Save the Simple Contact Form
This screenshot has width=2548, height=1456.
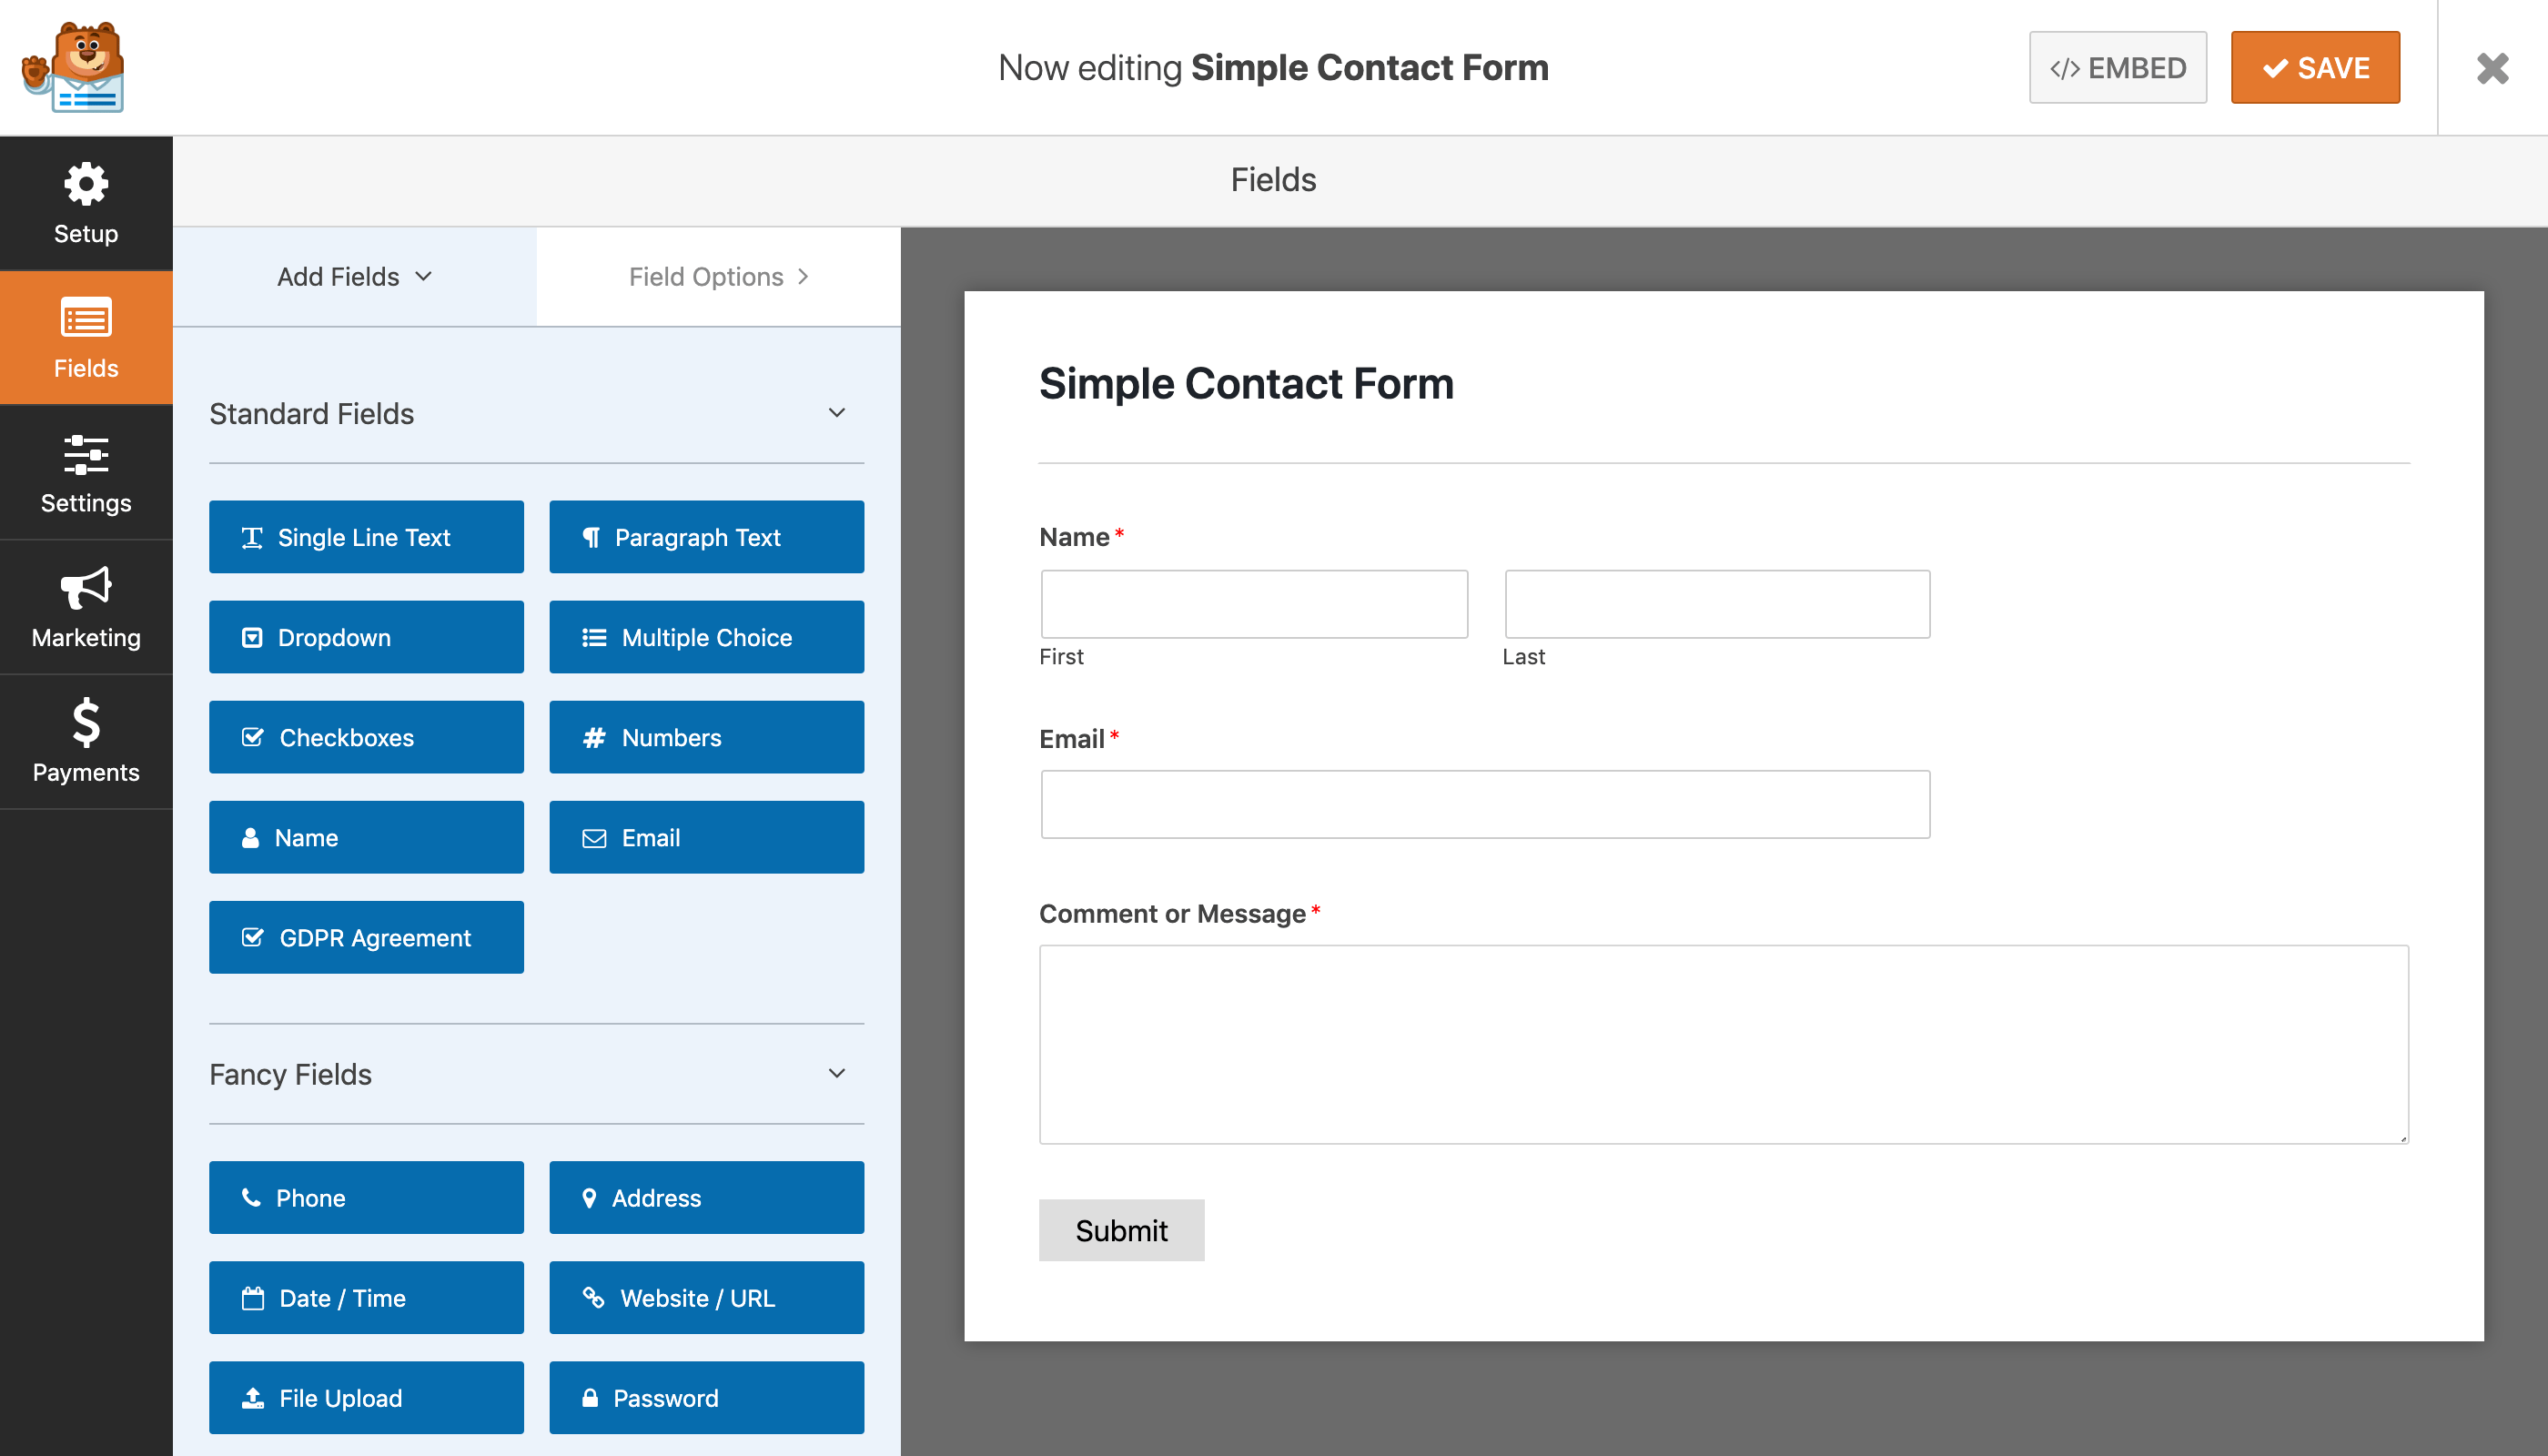pyautogui.click(x=2315, y=67)
